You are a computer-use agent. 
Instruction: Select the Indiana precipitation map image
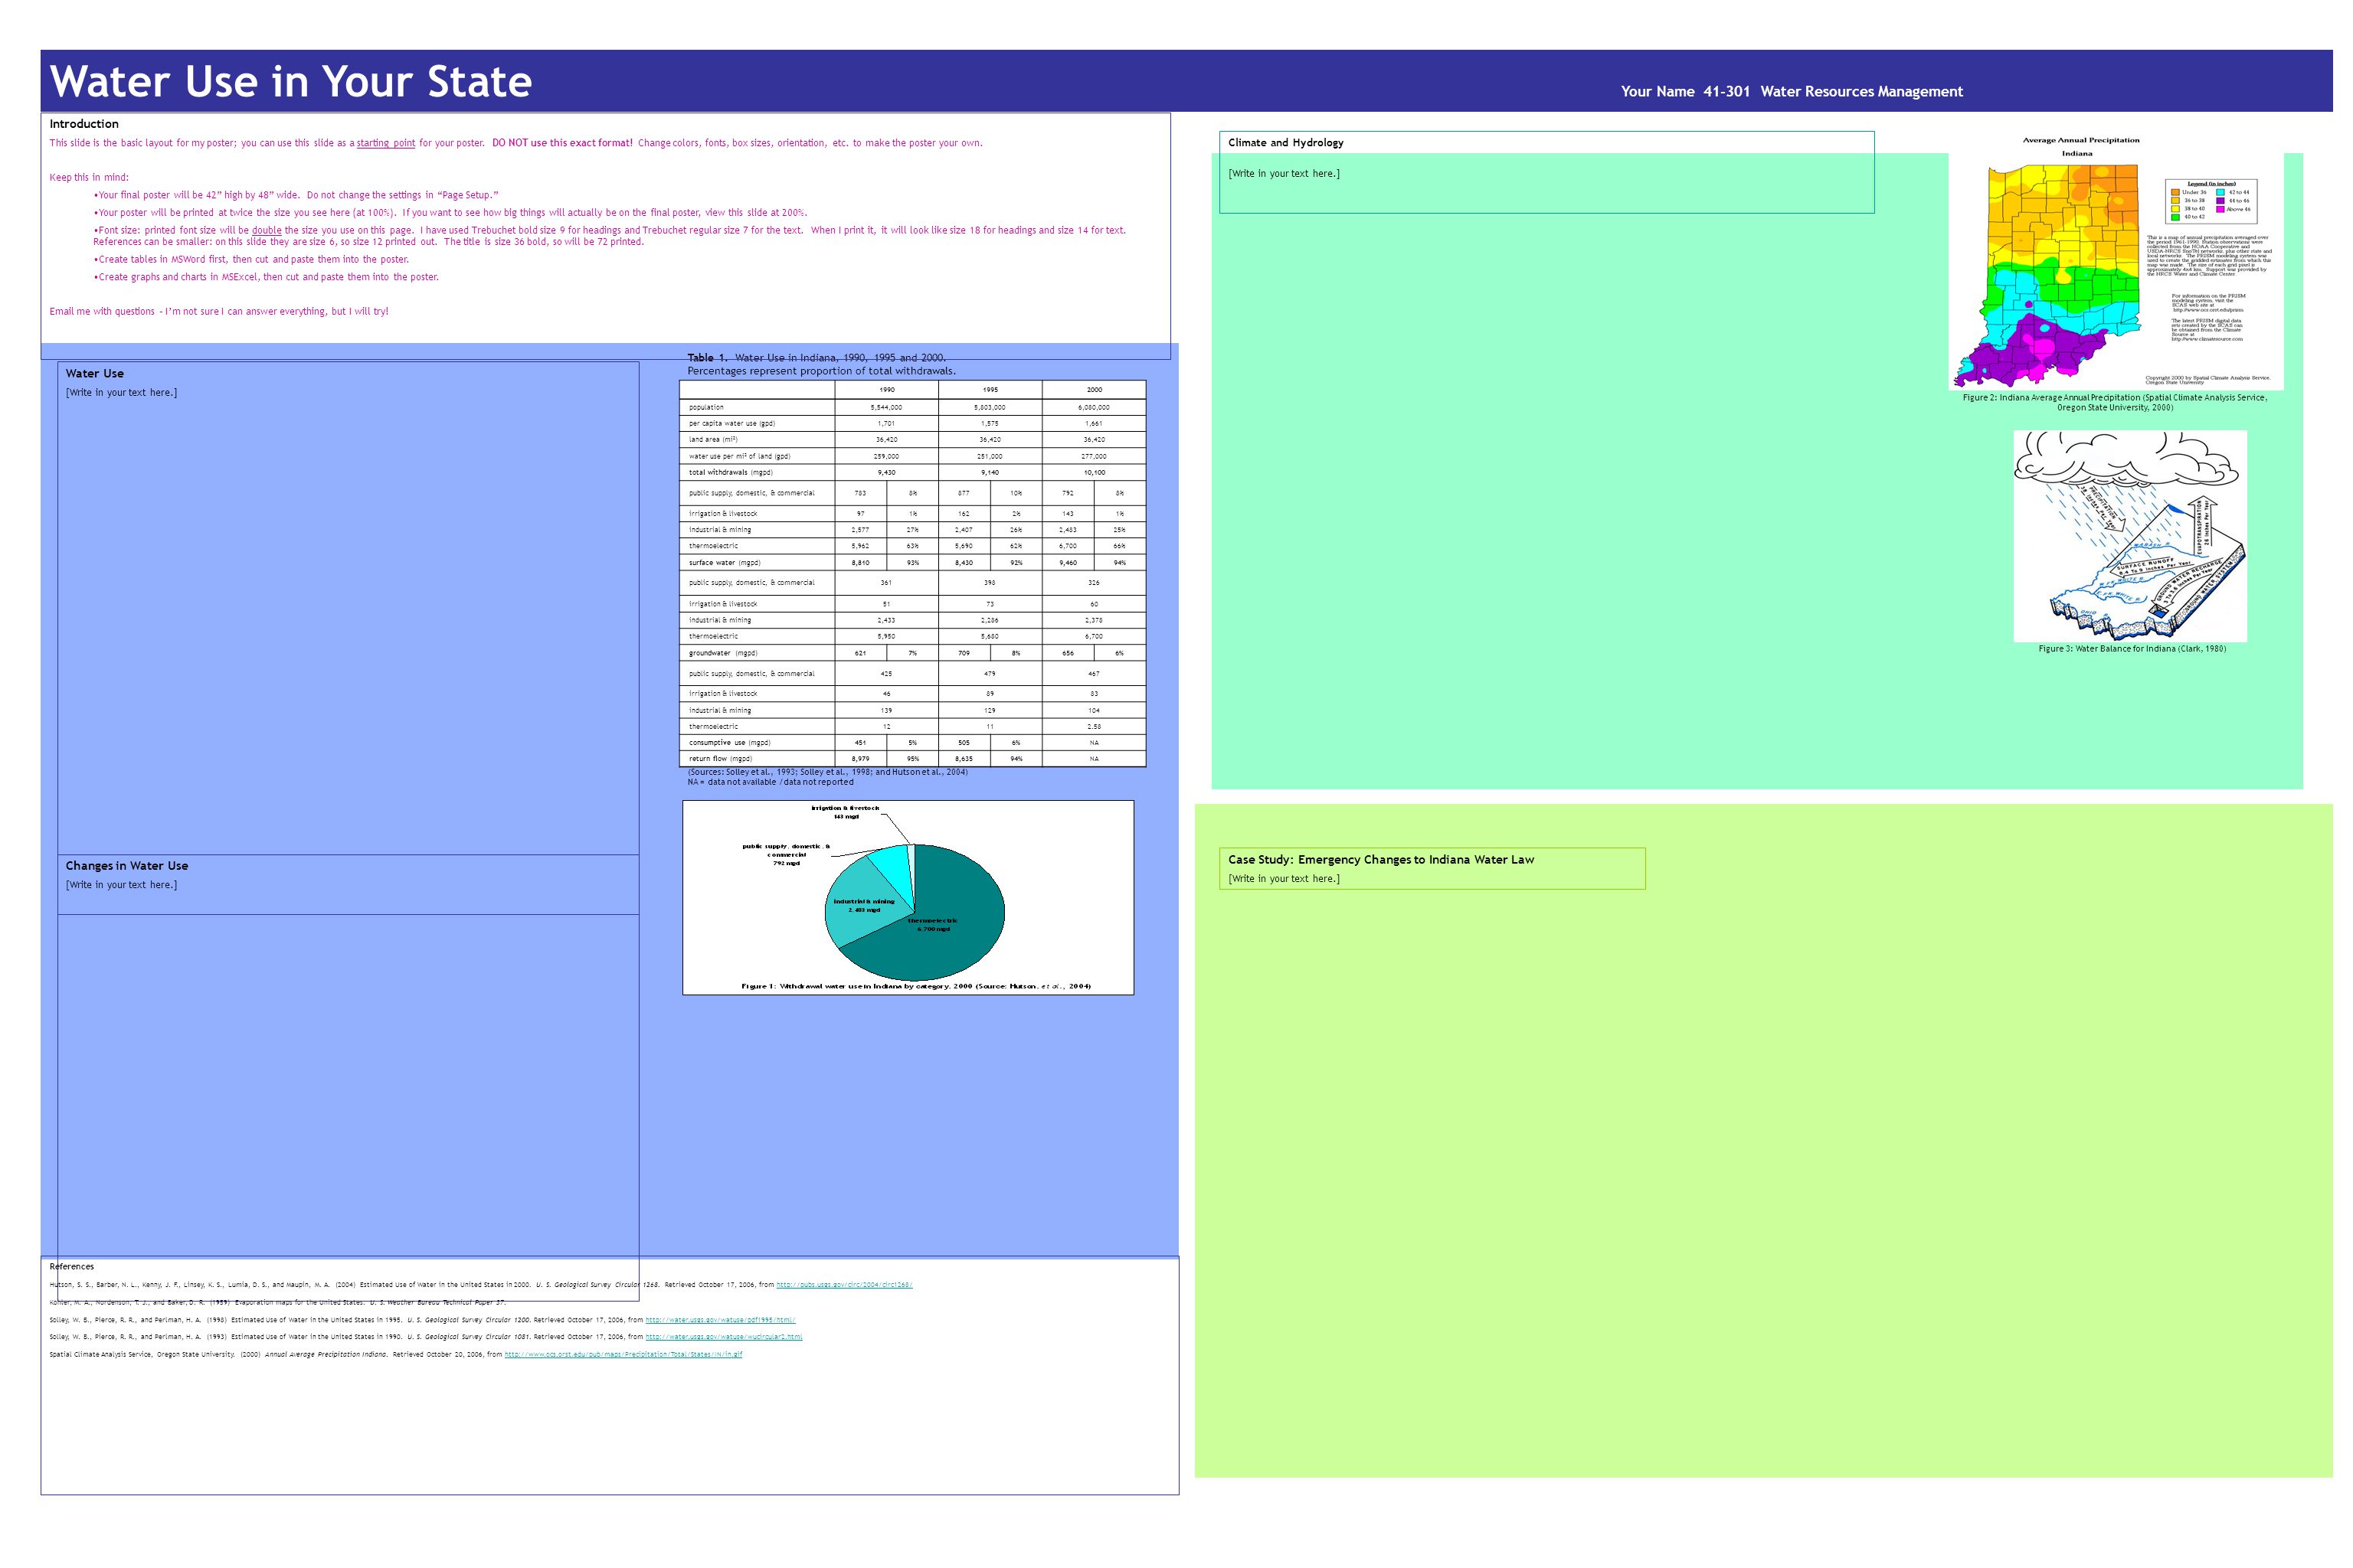click(x=2117, y=260)
